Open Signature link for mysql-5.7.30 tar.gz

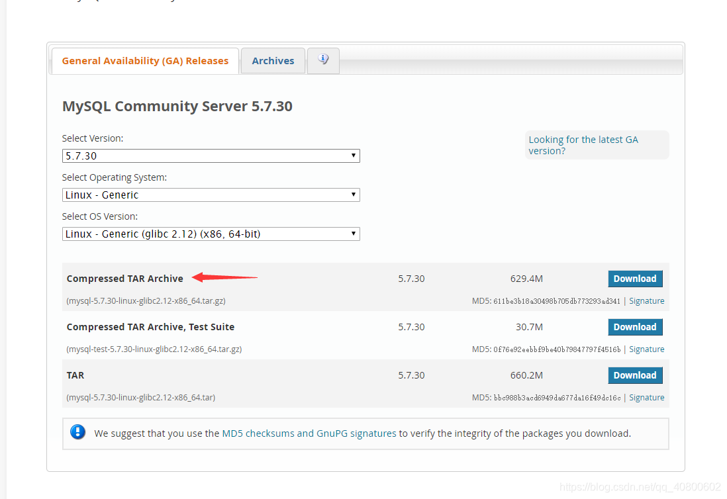[x=646, y=300]
